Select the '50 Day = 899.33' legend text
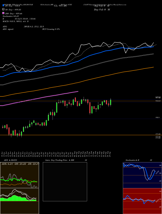The image size is (162, 214). coord(13,10)
